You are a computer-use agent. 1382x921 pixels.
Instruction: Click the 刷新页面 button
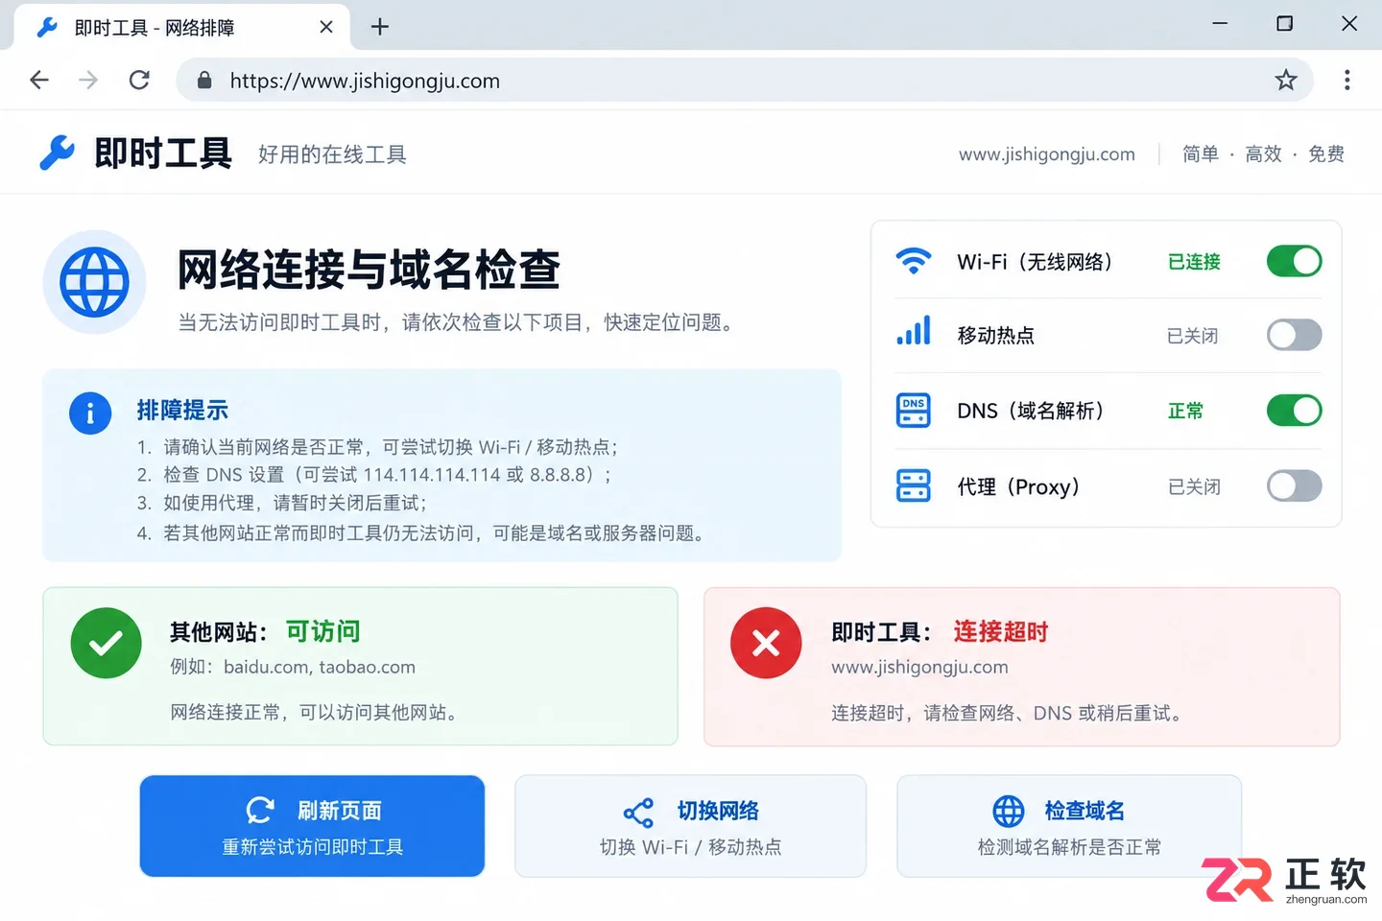[312, 826]
